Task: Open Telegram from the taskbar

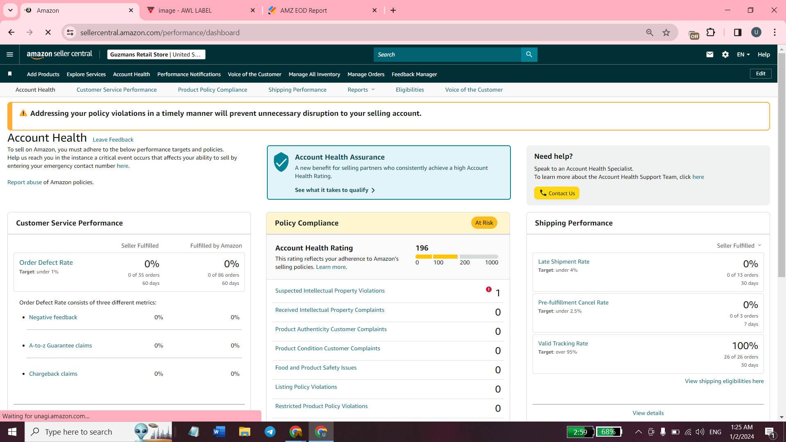Action: (270, 432)
